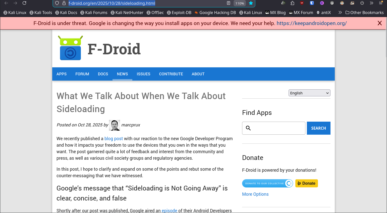Click the tracking protection shield icon
Viewport: 387px width, 213px height.
[57, 3]
